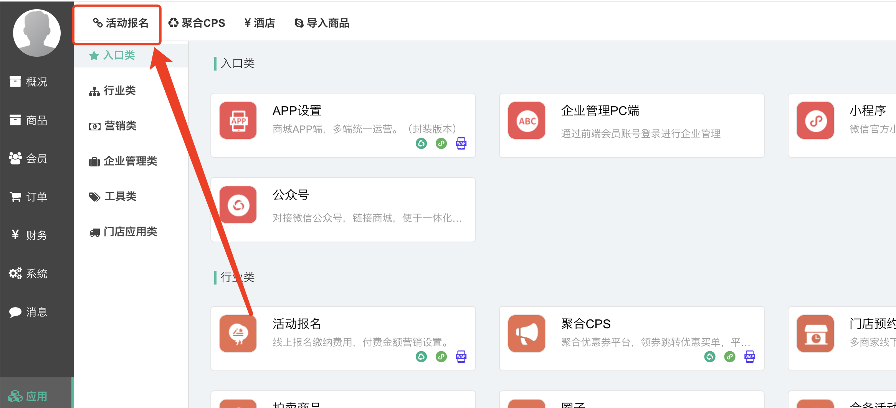This screenshot has width=896, height=408.
Task: Click the WAP badge on 活动报名 card
Action: pos(461,357)
